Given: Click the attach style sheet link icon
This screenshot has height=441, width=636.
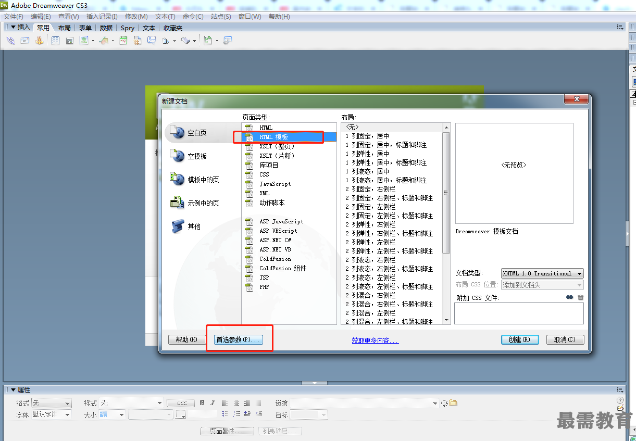Looking at the screenshot, I should (570, 297).
